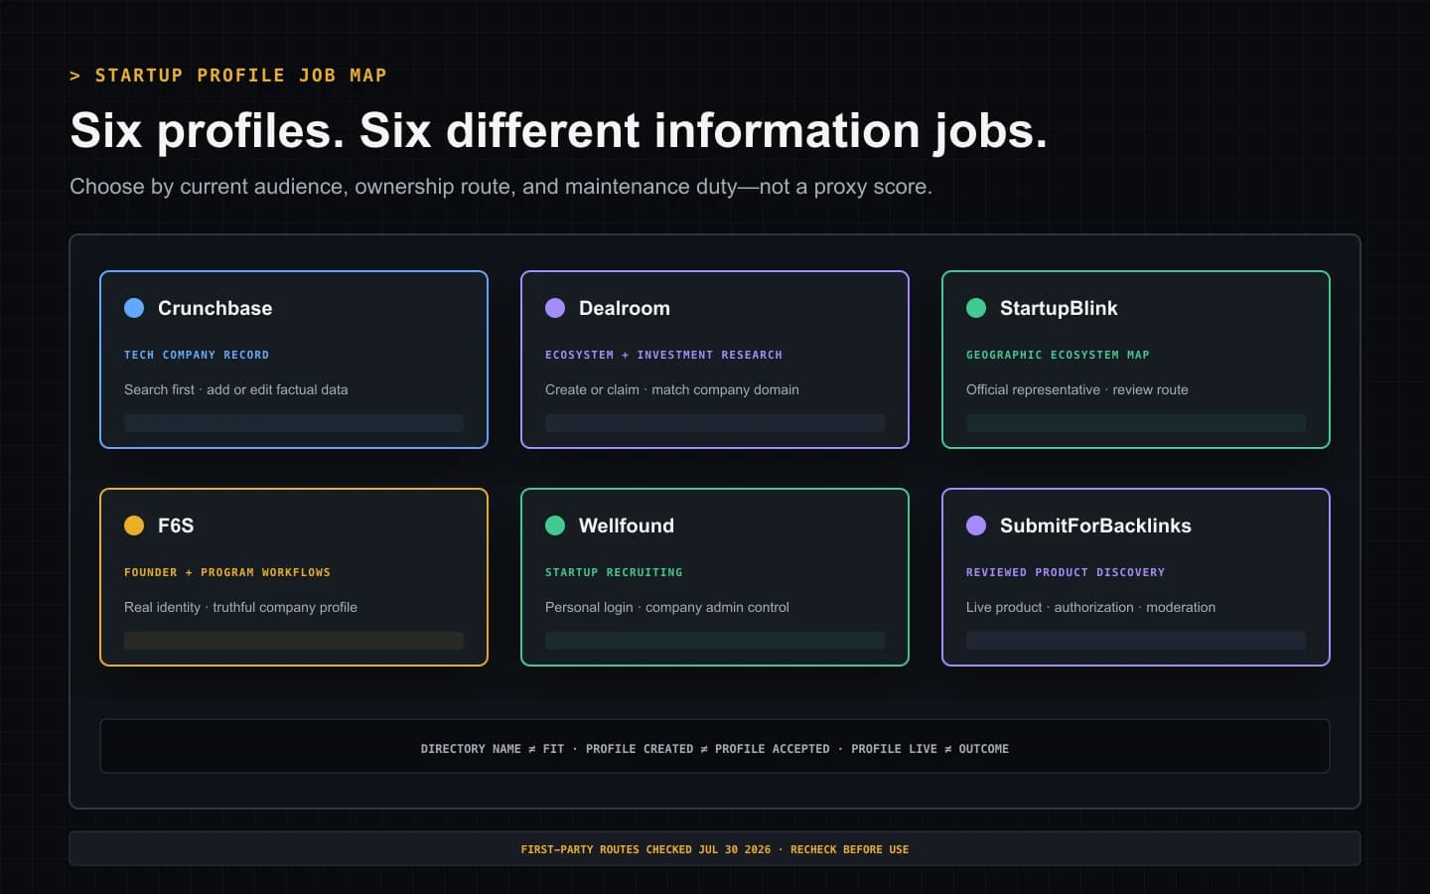The width and height of the screenshot is (1430, 894).
Task: Click the STARTUP RECRUITING label
Action: 614,572
